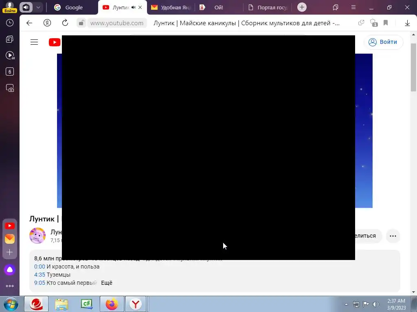Screen dimensions: 417x312
Task: Click the sidebar icon showing number 6
Action: pyautogui.click(x=10, y=71)
